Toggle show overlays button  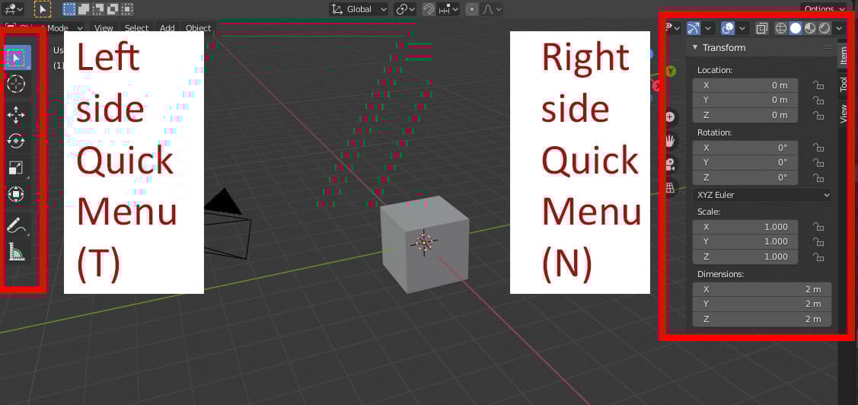[728, 27]
